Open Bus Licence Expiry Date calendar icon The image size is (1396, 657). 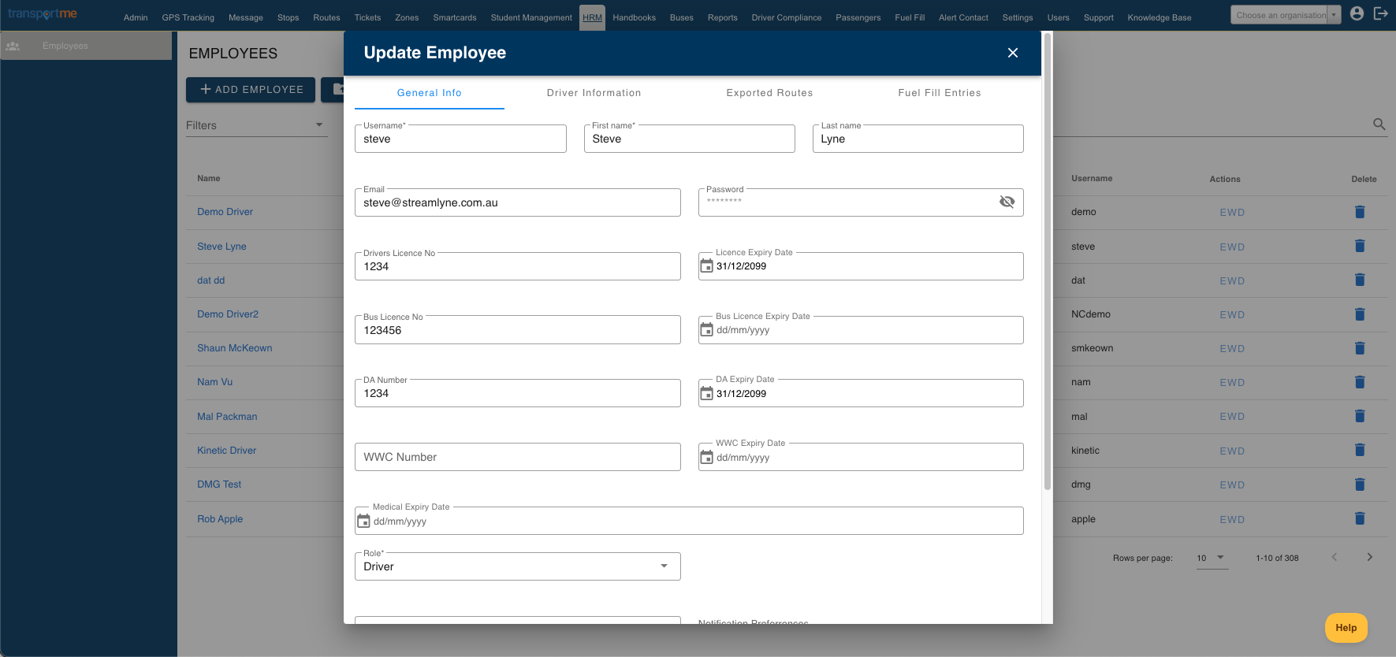click(707, 329)
